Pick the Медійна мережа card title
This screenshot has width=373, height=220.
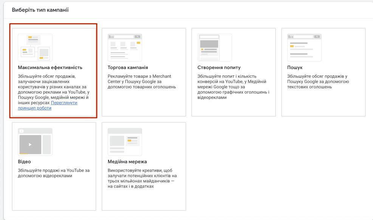pyautogui.click(x=127, y=162)
